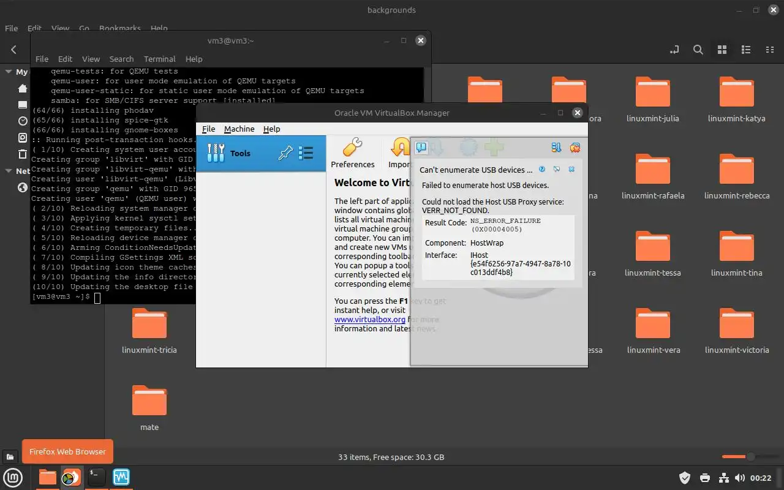
Task: Open help for USB enumeration notification
Action: (542, 170)
